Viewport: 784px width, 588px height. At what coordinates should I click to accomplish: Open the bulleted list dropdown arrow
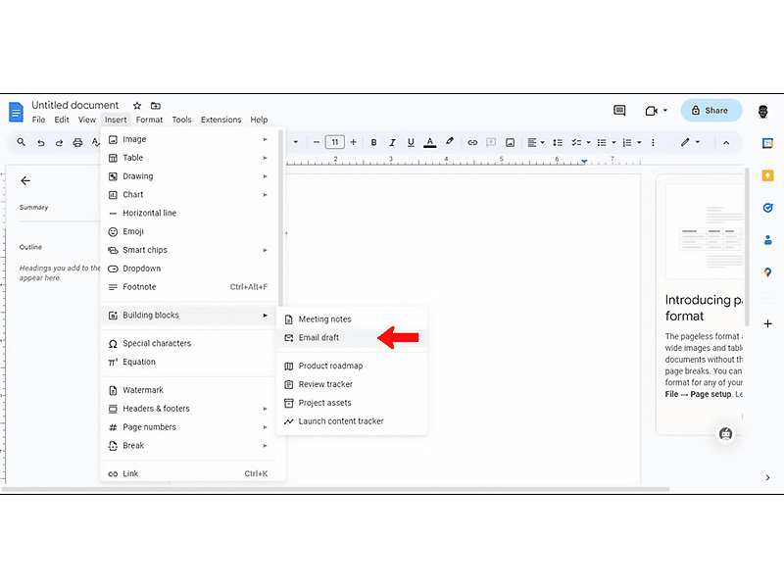click(614, 142)
